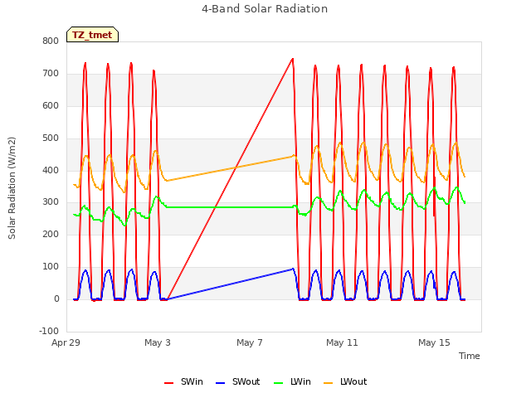Screen dimensions: 531x398
Task: Click the 'May 3' x-axis tick label
Action: pyautogui.click(x=158, y=342)
